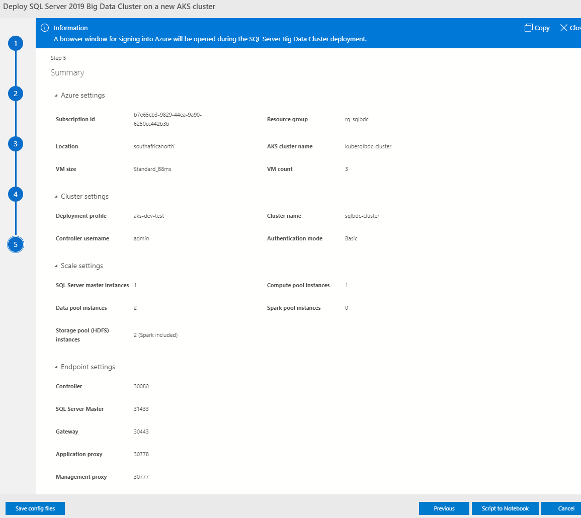Click the Summary page heading
This screenshot has height=518, width=581.
click(x=67, y=72)
